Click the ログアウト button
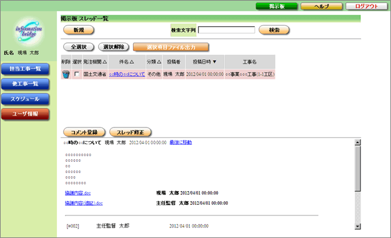This screenshot has width=391, height=238. coord(366,6)
